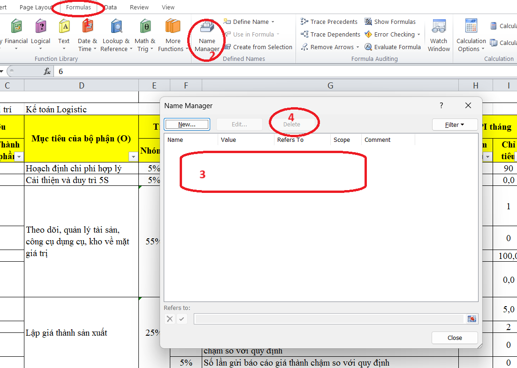Viewport: 517px width, 368px height.
Task: Open the filter arrow on Mục tiêu của bộ phận column
Action: (x=132, y=156)
